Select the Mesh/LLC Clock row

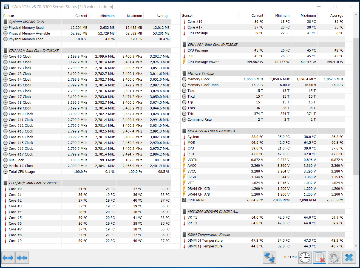click(x=86, y=166)
